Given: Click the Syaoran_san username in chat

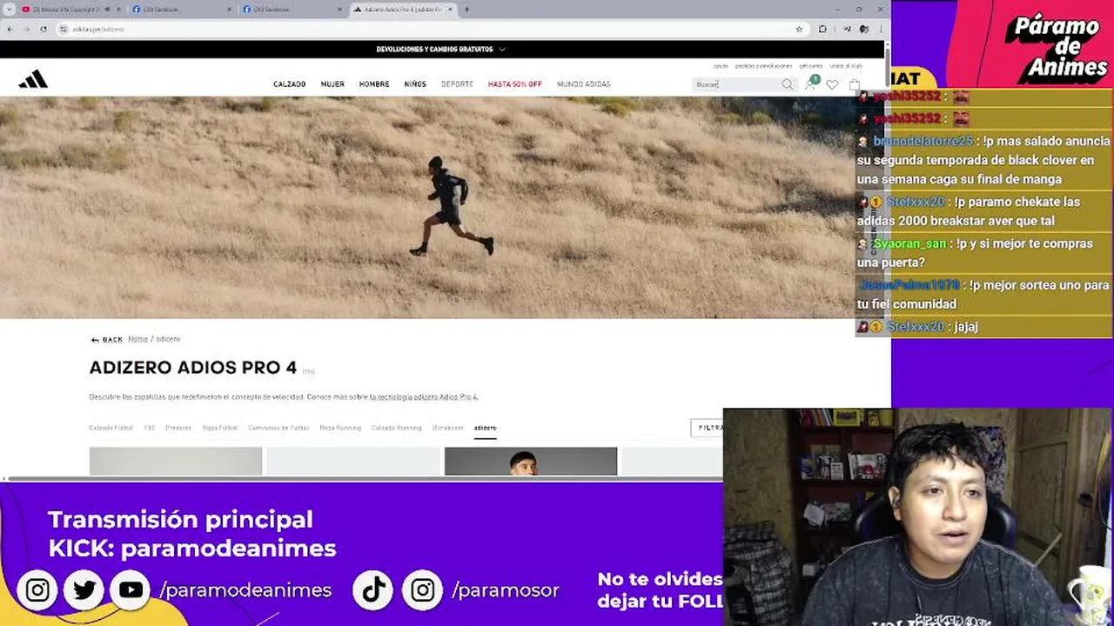Looking at the screenshot, I should point(909,243).
